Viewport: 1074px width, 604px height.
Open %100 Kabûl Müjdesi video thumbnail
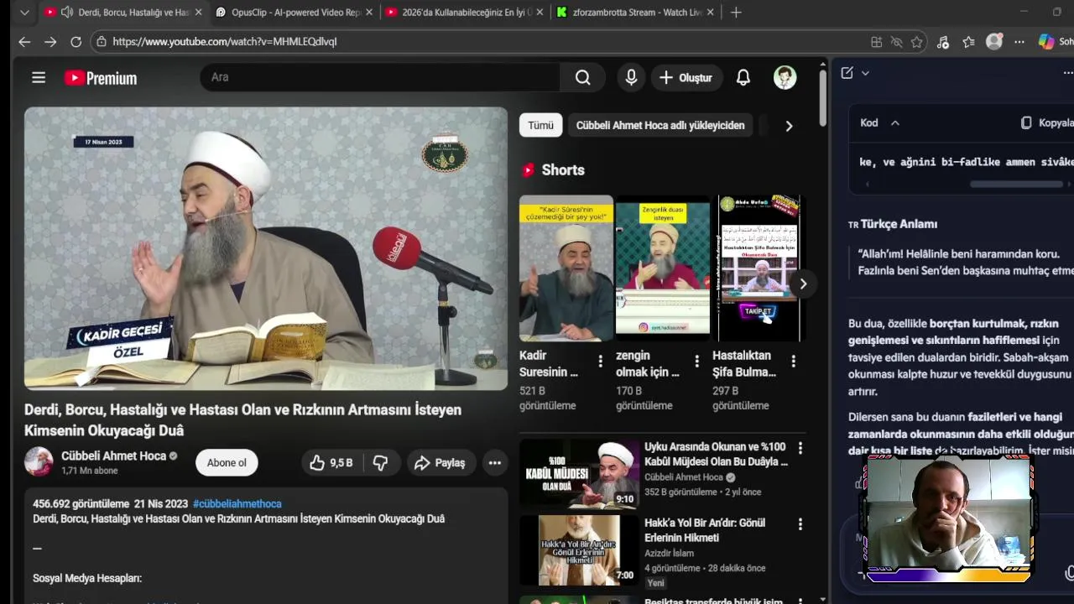578,473
